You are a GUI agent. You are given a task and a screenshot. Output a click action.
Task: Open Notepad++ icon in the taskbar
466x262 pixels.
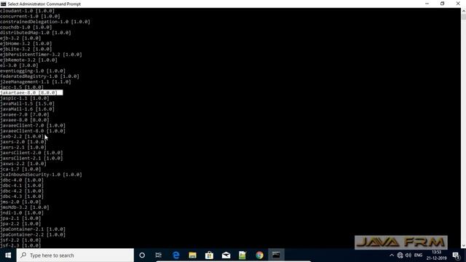(x=242, y=255)
